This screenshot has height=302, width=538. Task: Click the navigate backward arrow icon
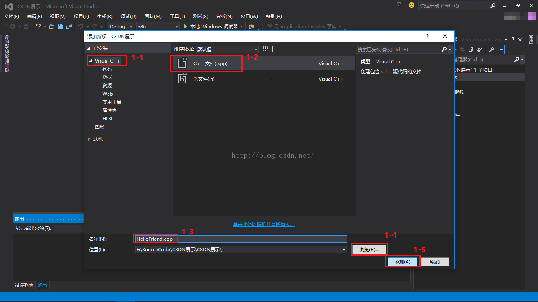point(13,27)
